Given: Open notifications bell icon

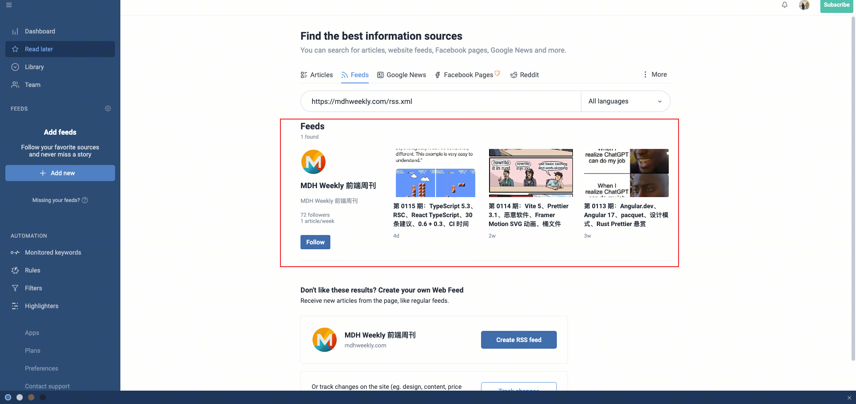Looking at the screenshot, I should [785, 5].
